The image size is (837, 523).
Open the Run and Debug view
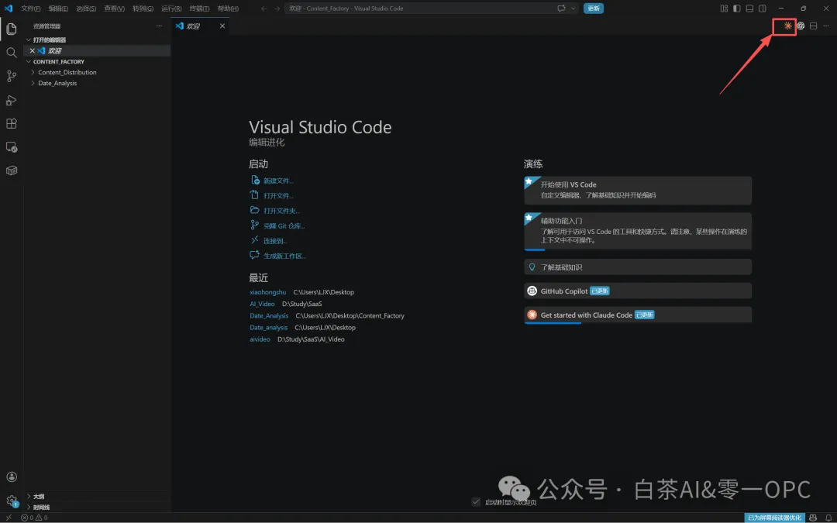pos(11,100)
